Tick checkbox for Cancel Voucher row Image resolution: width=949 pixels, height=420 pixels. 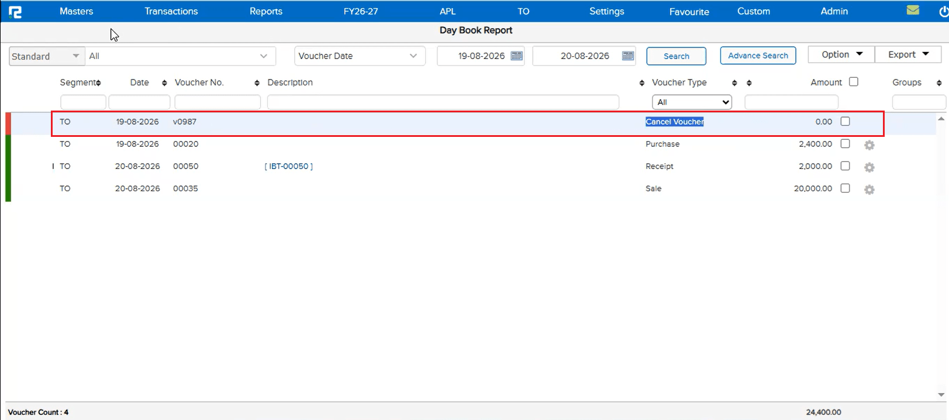point(845,122)
